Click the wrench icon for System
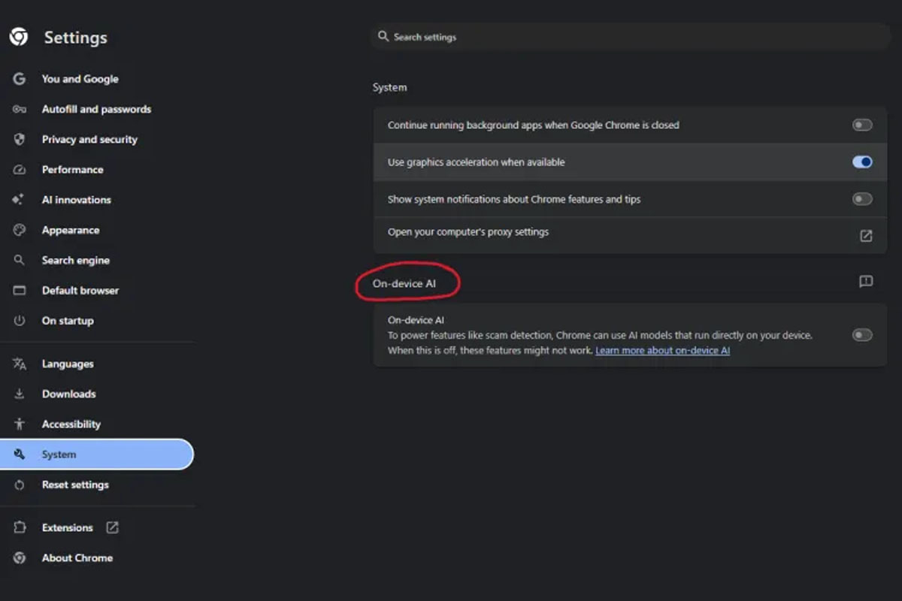The width and height of the screenshot is (902, 601). pos(20,455)
